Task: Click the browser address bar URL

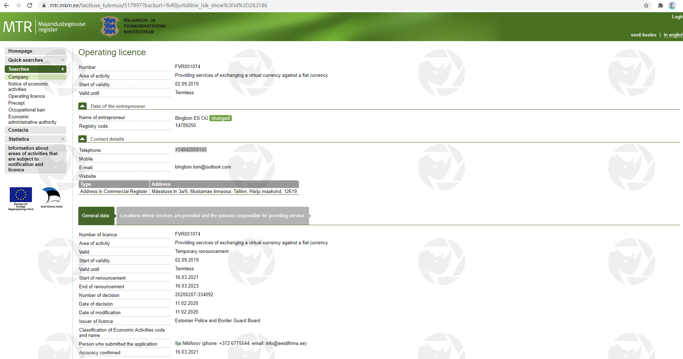Action: (x=158, y=5)
